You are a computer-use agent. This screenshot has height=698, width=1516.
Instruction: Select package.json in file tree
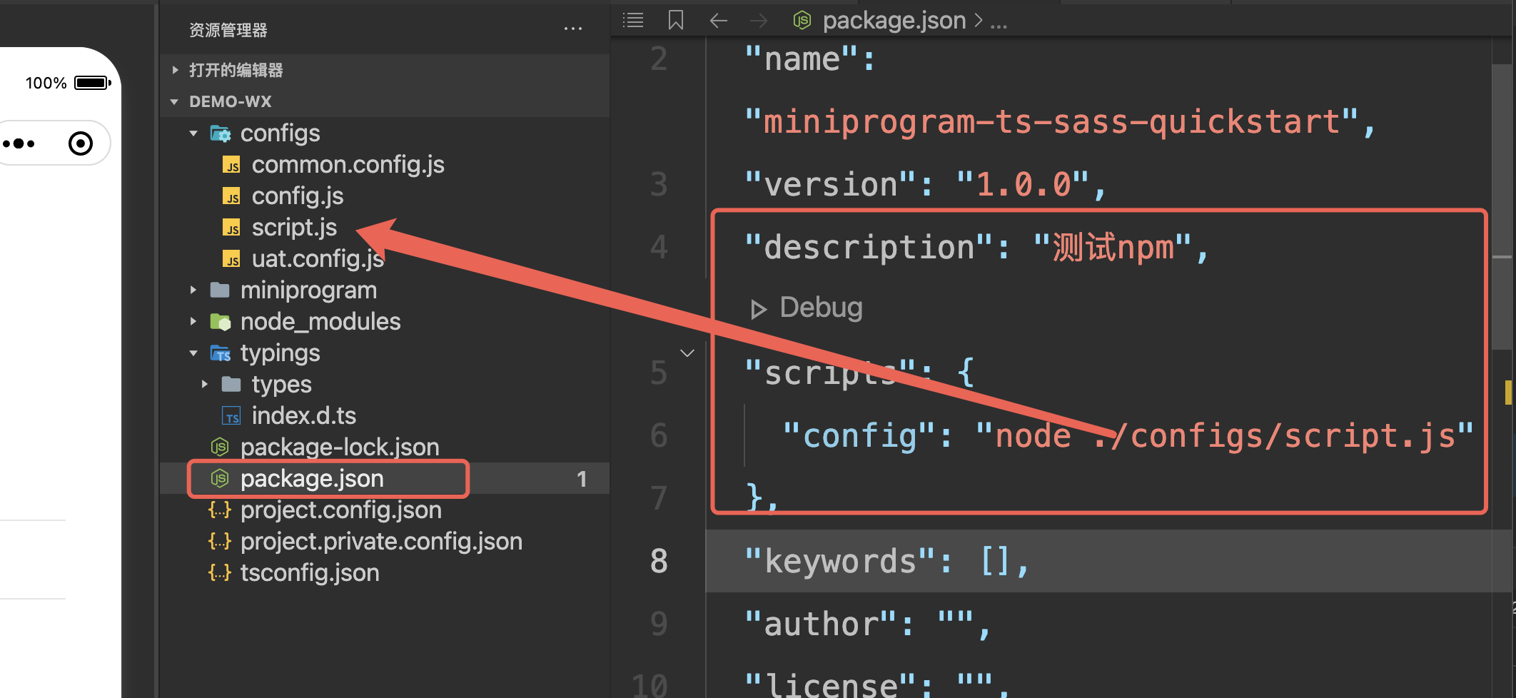click(x=312, y=479)
